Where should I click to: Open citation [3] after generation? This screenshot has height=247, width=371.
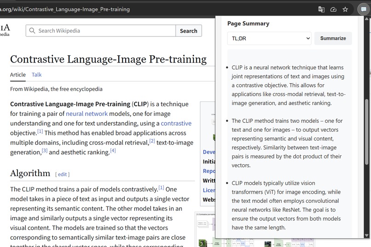[45, 150]
